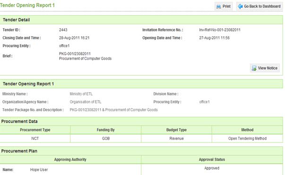The width and height of the screenshot is (285, 175).
Task: Click the Invitation Reference No. label
Action: tap(163, 30)
